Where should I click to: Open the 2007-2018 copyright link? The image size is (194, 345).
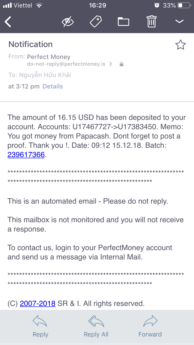pyautogui.click(x=38, y=303)
